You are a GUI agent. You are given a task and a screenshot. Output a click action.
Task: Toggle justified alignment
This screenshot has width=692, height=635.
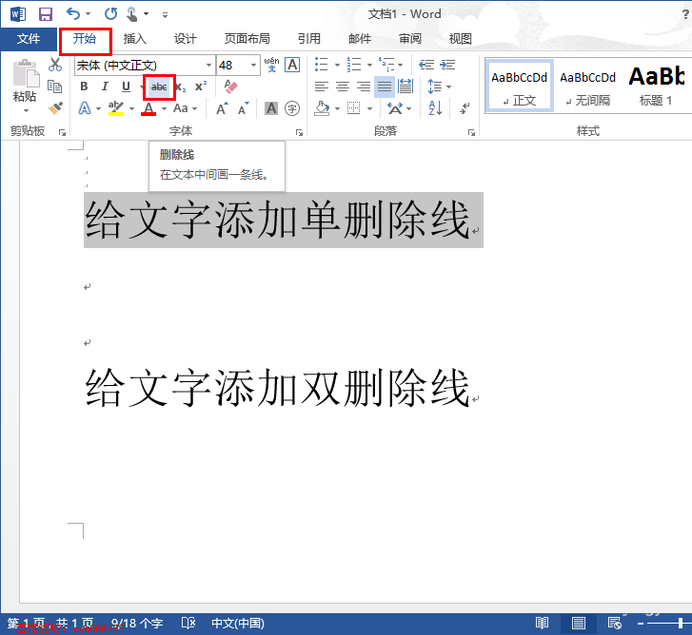[385, 87]
